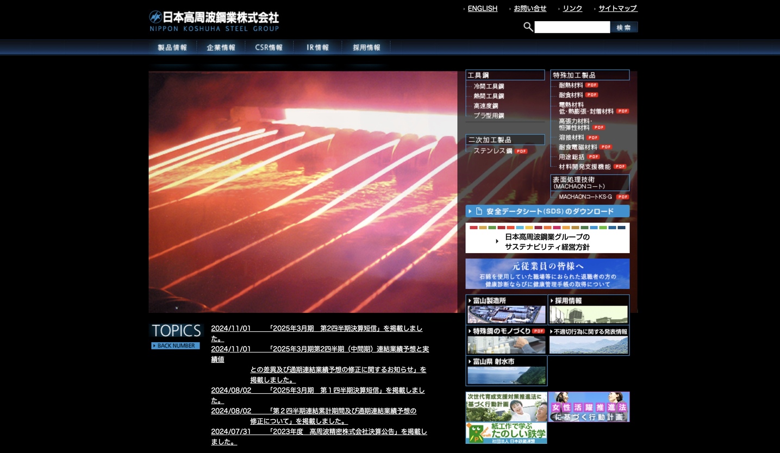Click the document icon in SDS download banner
Image resolution: width=780 pixels, height=453 pixels.
point(479,211)
